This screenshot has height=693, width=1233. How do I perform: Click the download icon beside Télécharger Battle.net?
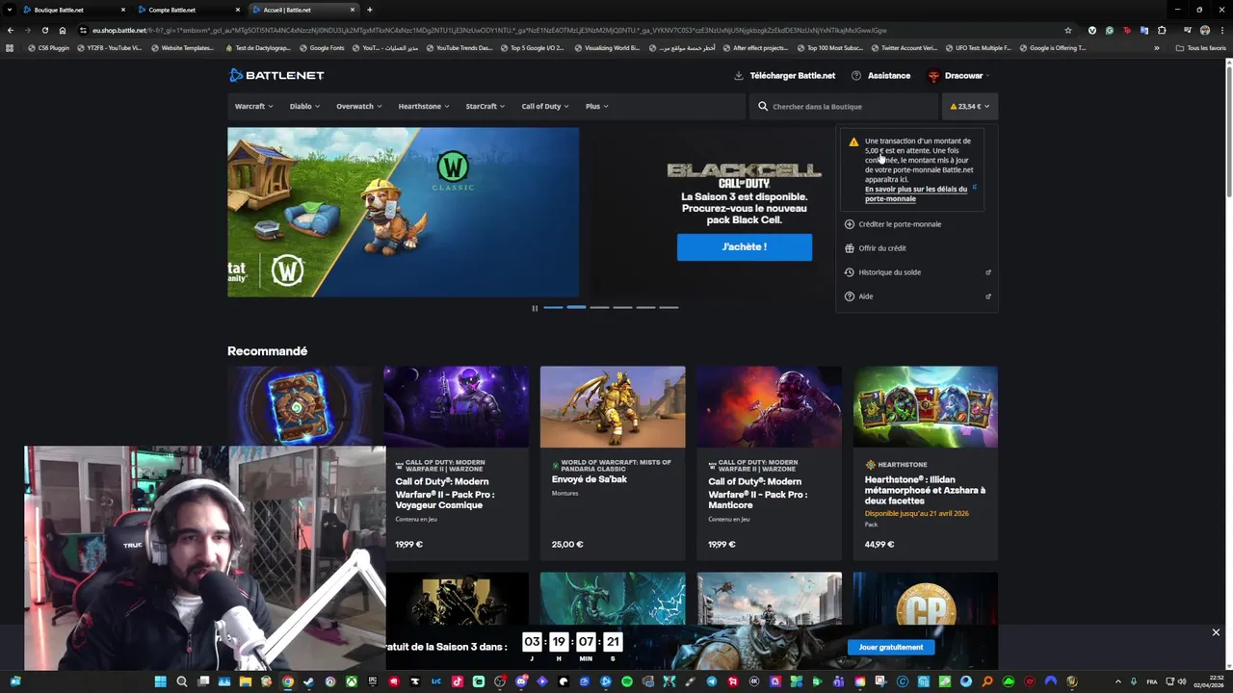(x=739, y=75)
